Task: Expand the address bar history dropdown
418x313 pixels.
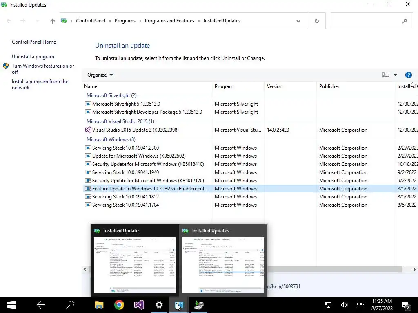Action: pyautogui.click(x=298, y=21)
